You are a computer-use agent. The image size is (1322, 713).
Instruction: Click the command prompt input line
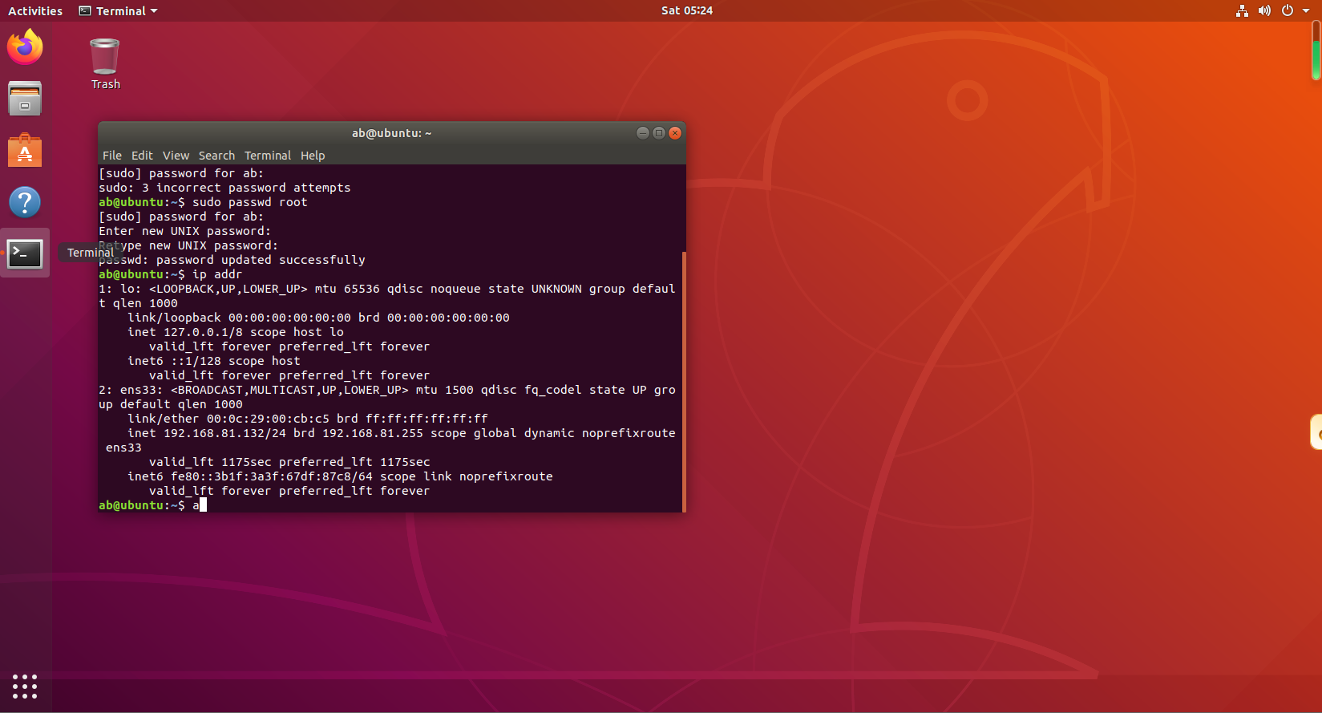click(x=391, y=505)
